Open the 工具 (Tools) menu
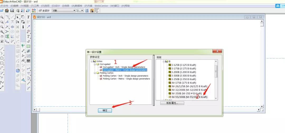The height and width of the screenshot is (133, 285). (x=35, y=6)
